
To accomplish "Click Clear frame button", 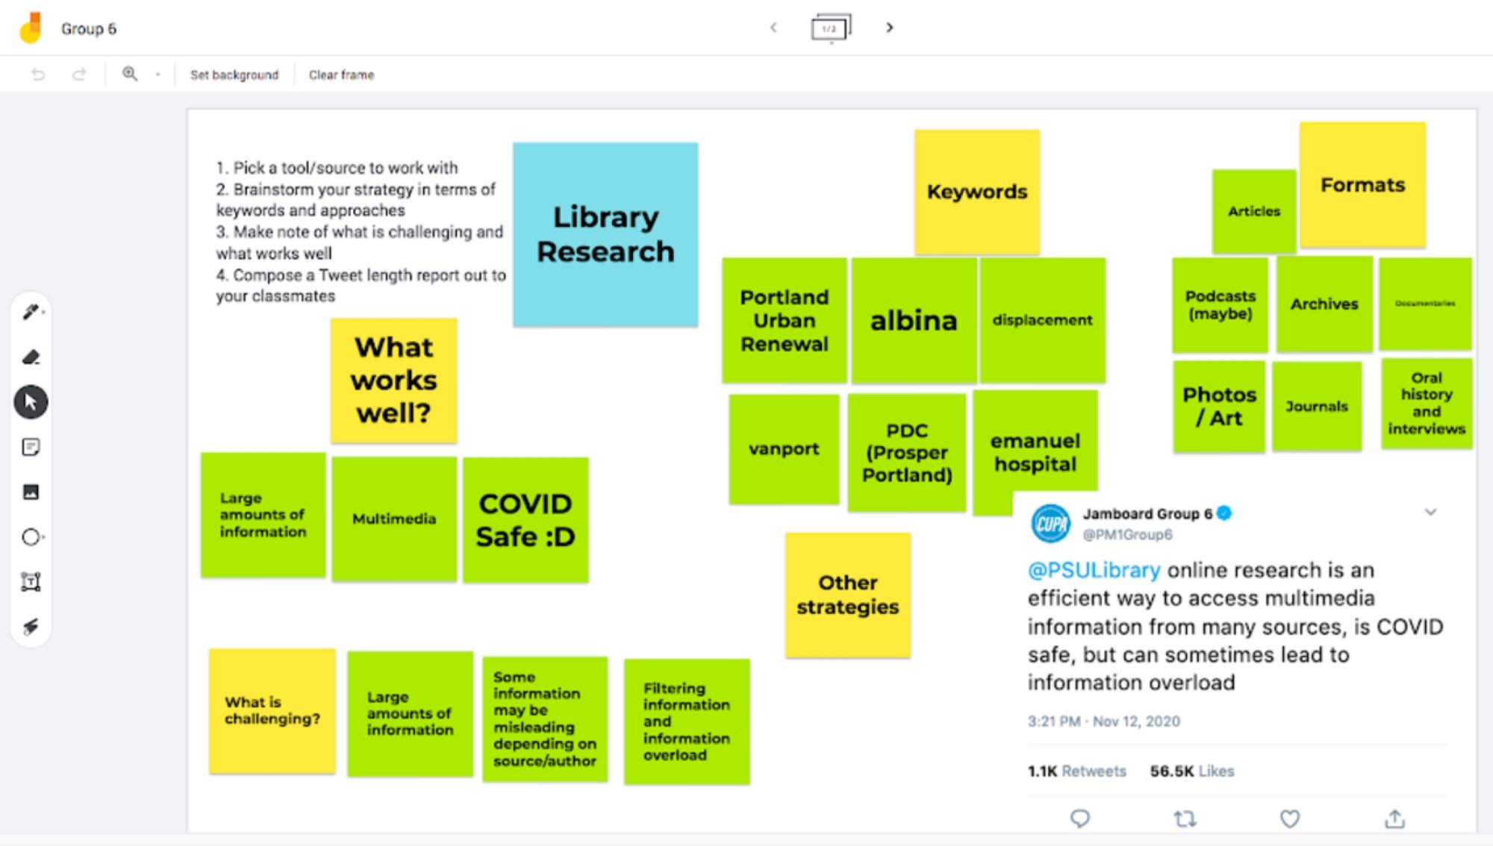I will pos(341,75).
